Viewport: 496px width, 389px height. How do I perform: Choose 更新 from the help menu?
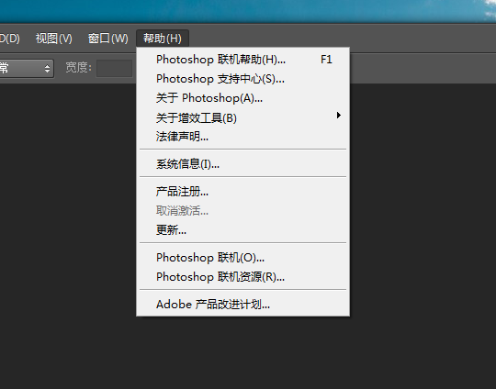[242, 229]
